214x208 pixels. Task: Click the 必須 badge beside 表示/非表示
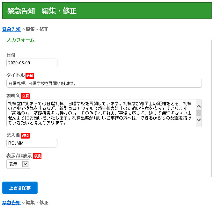pos(37,156)
